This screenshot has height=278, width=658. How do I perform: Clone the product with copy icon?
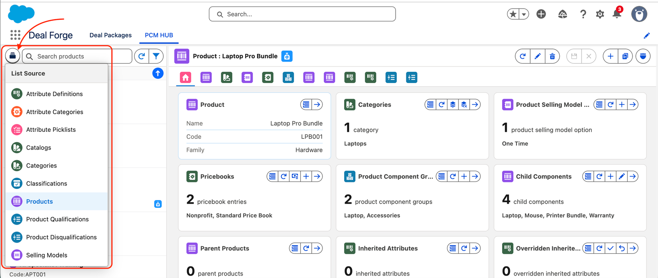click(x=625, y=56)
